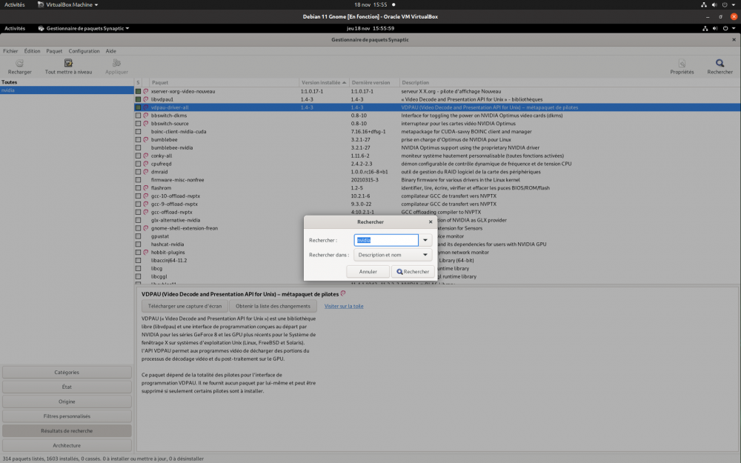Select bbswitch-source package row

coord(437,123)
